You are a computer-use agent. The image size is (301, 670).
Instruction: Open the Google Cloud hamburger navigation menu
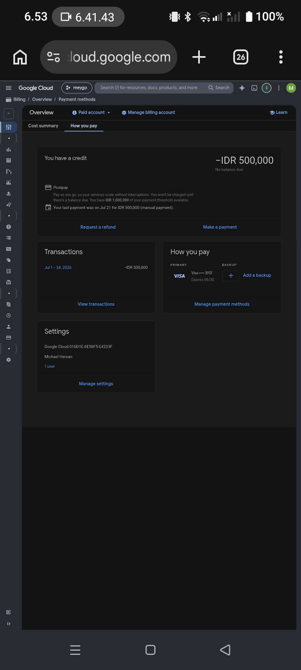tap(8, 88)
